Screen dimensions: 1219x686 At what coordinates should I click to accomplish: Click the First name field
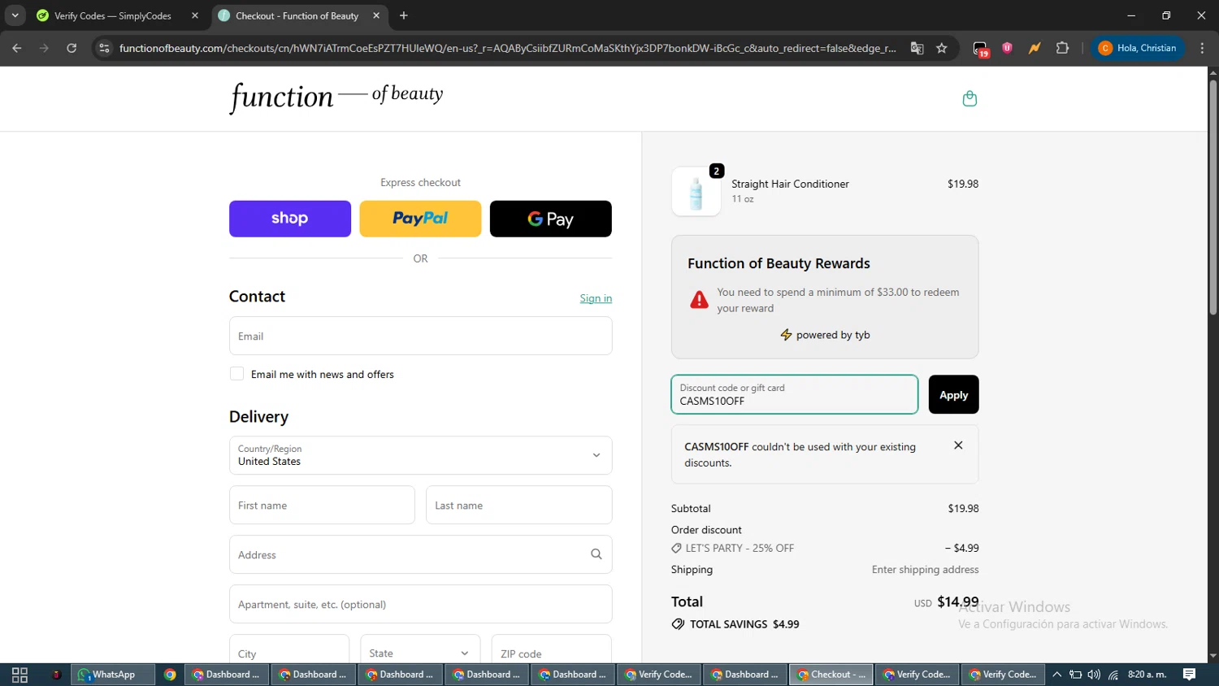322,505
